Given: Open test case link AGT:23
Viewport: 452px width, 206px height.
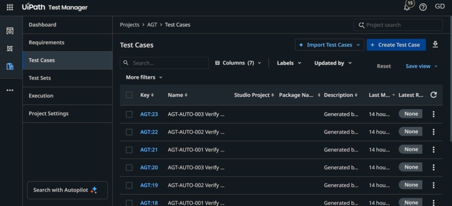Looking at the screenshot, I should [x=149, y=114].
